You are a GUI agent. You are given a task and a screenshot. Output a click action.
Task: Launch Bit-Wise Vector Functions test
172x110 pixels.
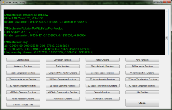pos(142,66)
